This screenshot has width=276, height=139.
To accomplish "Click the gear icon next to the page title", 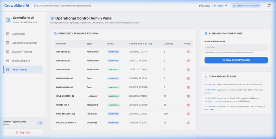I will point(52,18).
